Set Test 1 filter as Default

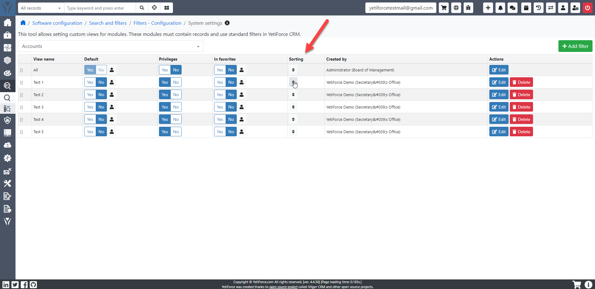(x=90, y=82)
